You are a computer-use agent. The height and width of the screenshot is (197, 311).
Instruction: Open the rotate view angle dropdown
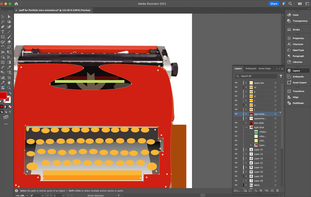point(43,195)
